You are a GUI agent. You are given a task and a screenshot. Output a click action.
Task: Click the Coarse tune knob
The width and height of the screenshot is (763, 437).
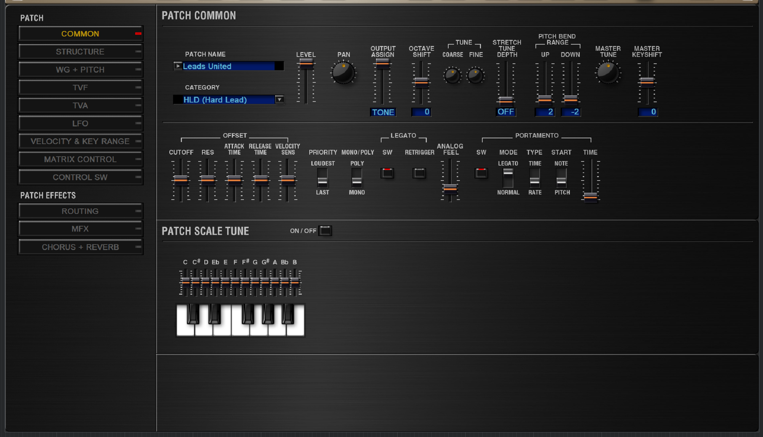click(x=452, y=75)
